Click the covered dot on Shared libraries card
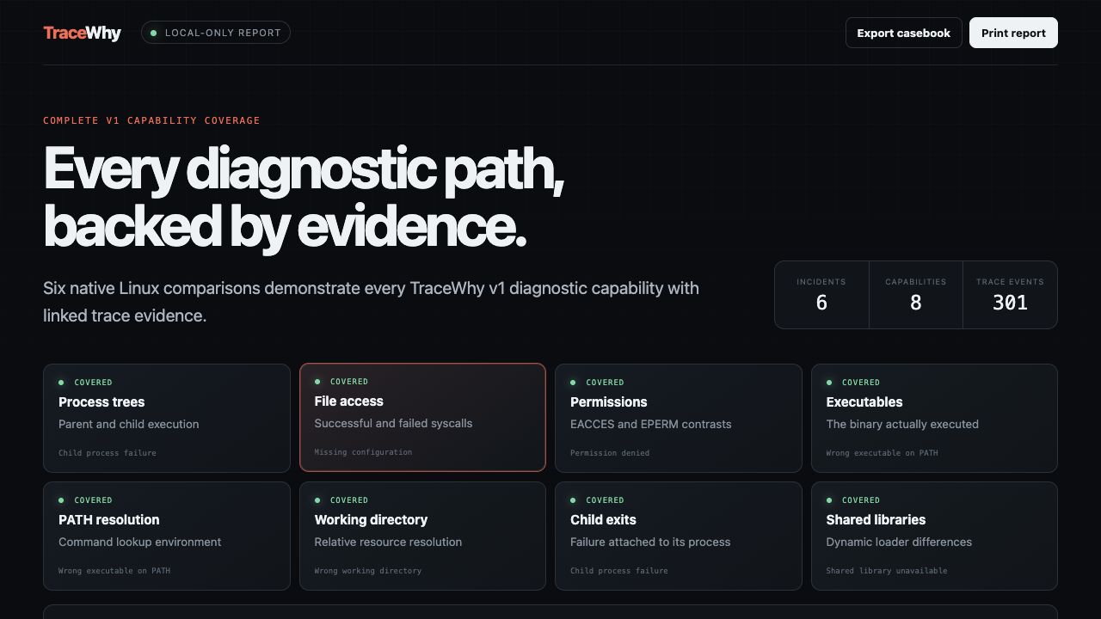The width and height of the screenshot is (1101, 619). pyautogui.click(x=829, y=499)
